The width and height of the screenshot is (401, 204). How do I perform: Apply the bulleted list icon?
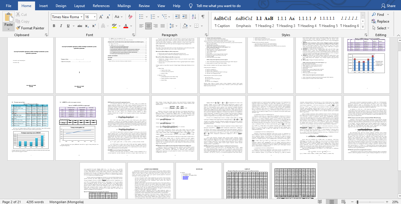pos(141,17)
